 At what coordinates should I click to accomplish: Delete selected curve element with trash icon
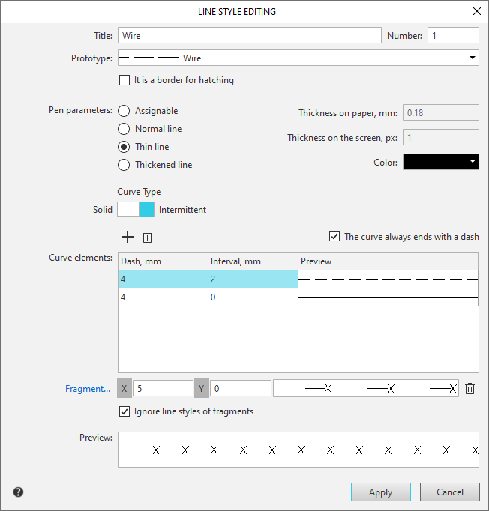pos(148,238)
